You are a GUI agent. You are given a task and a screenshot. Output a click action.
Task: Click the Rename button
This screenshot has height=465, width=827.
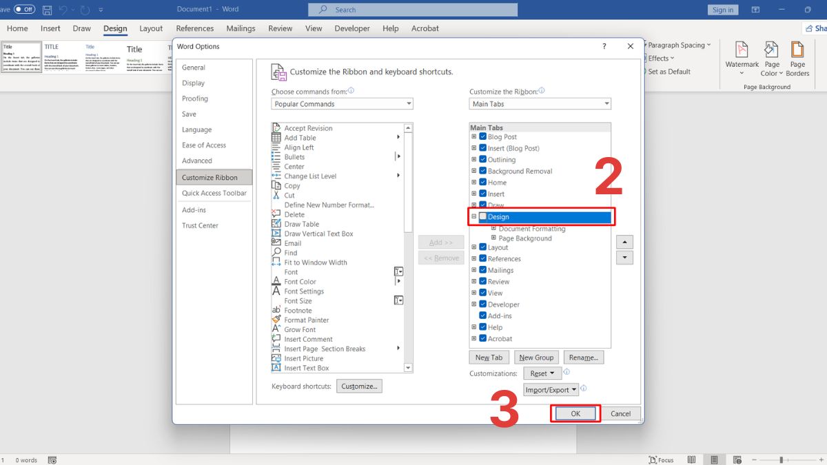[584, 358]
